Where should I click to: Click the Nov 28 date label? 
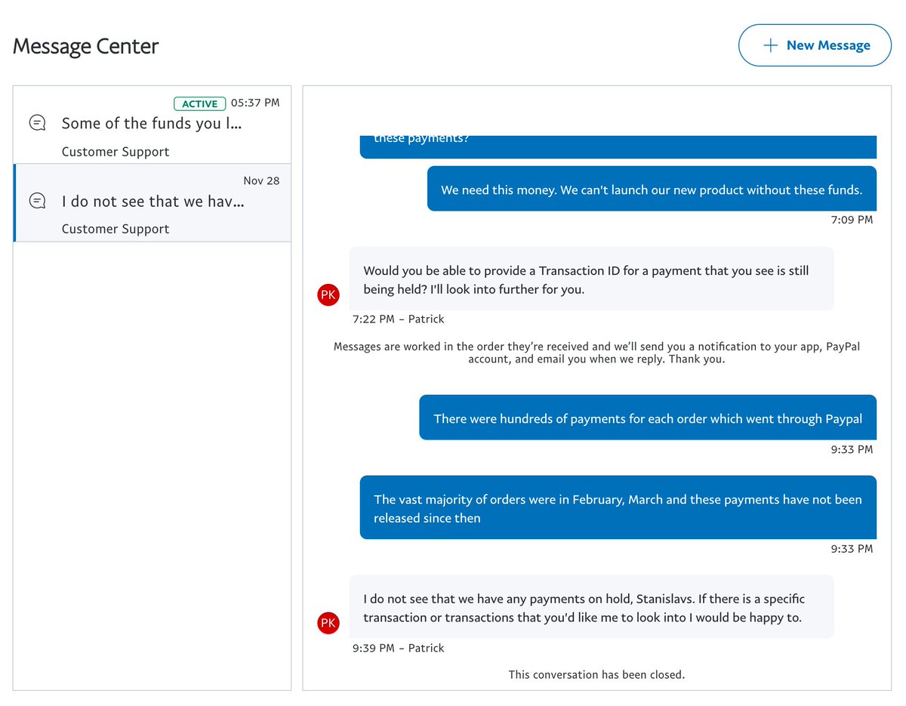(261, 180)
